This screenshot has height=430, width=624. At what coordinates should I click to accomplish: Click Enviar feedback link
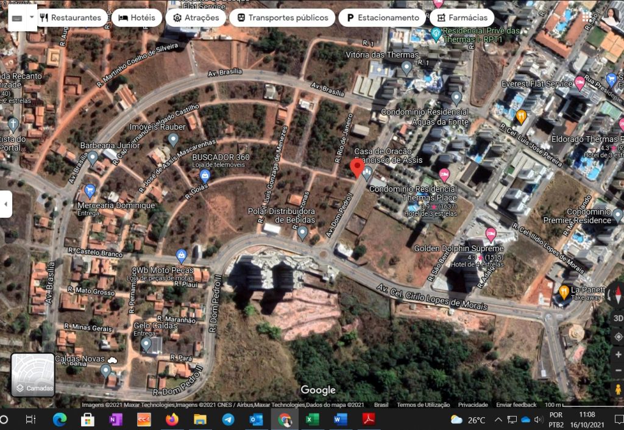tap(516, 404)
